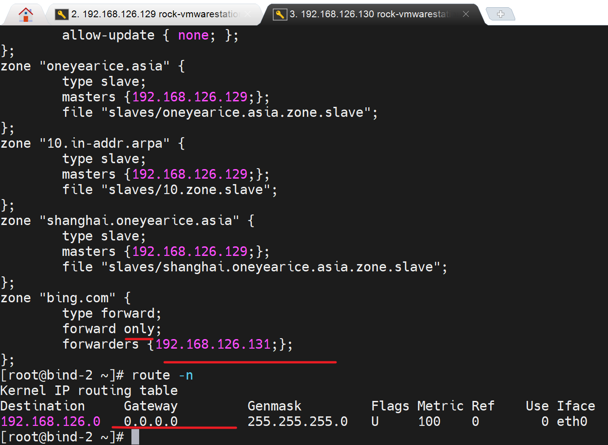Click the 'type forward;' line
The height and width of the screenshot is (445, 608).
(111, 314)
